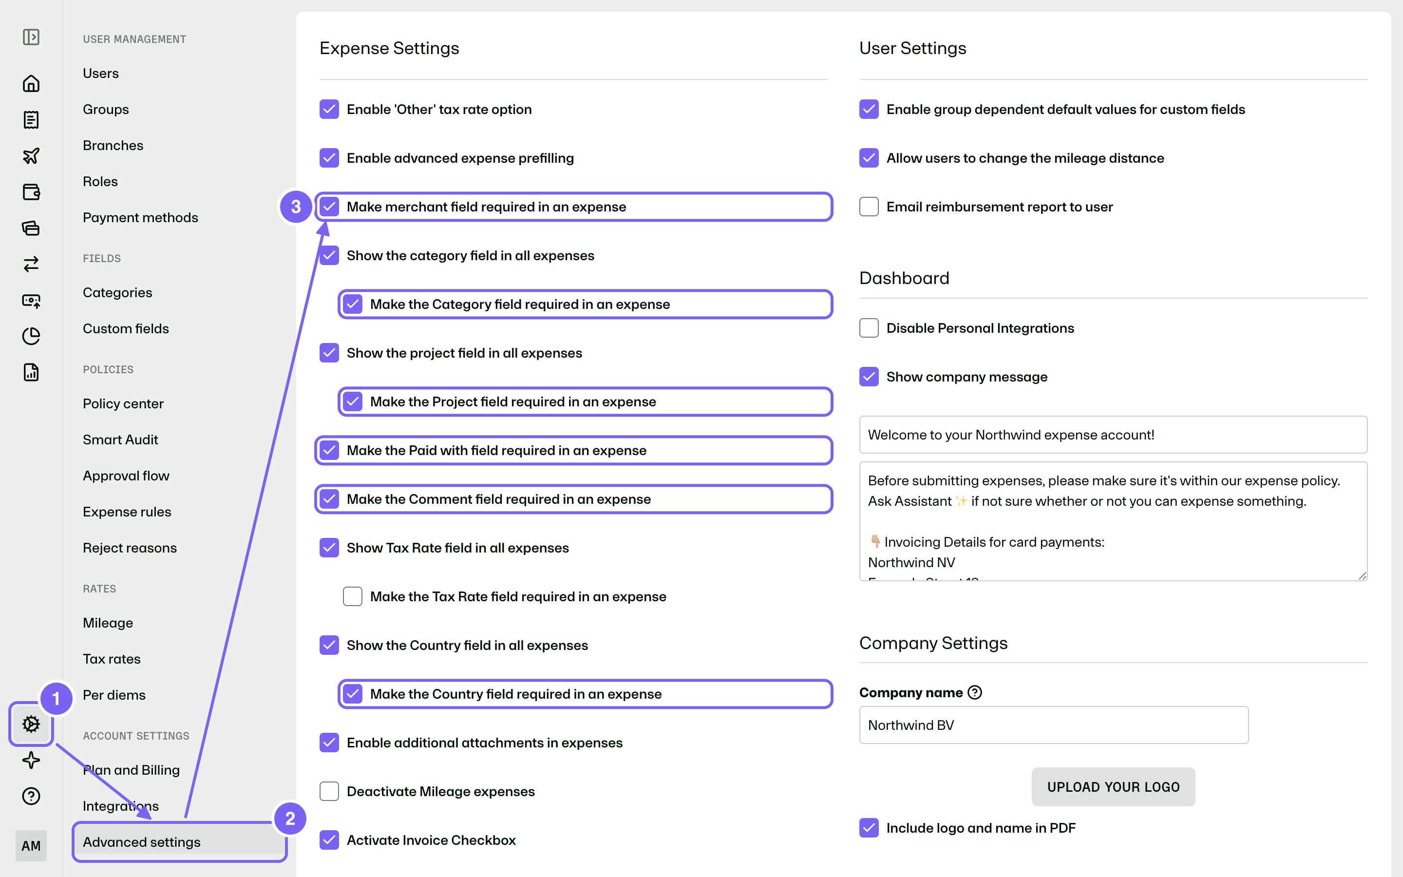Open the AM user avatar
The image size is (1403, 877).
tap(31, 846)
